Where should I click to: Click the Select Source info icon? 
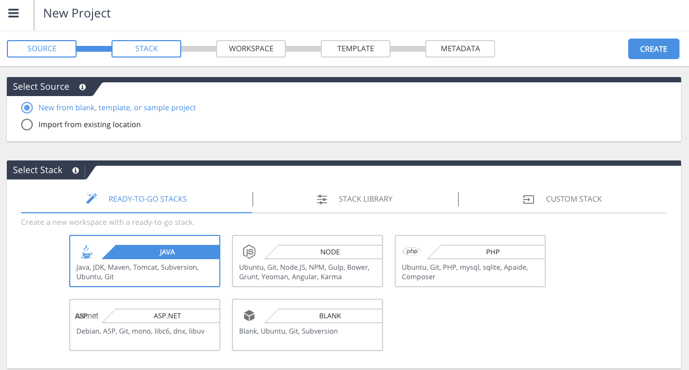82,87
